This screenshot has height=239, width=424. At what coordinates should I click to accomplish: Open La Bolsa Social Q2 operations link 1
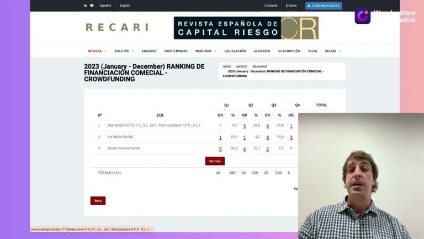click(x=245, y=137)
